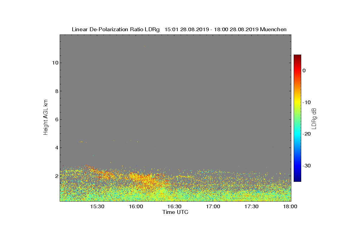Viewport: 360px width, 240px height.
Task: Click the colorbar tick label 0
Action: tap(304, 70)
